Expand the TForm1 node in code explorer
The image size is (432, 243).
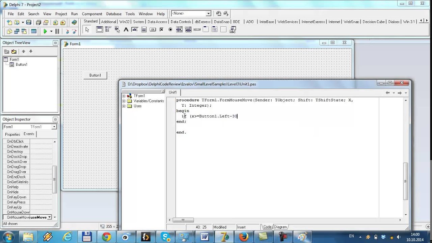[x=124, y=96]
